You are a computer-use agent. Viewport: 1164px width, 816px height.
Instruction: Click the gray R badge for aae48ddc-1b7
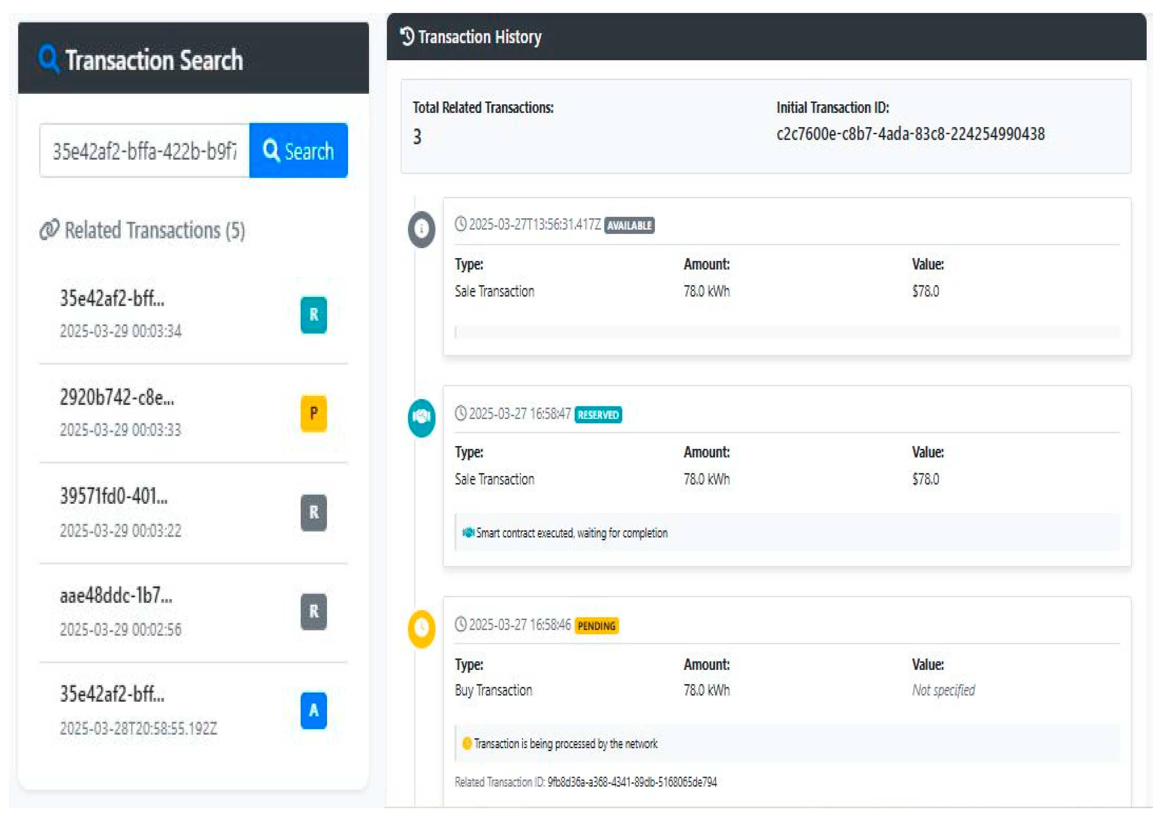click(313, 611)
